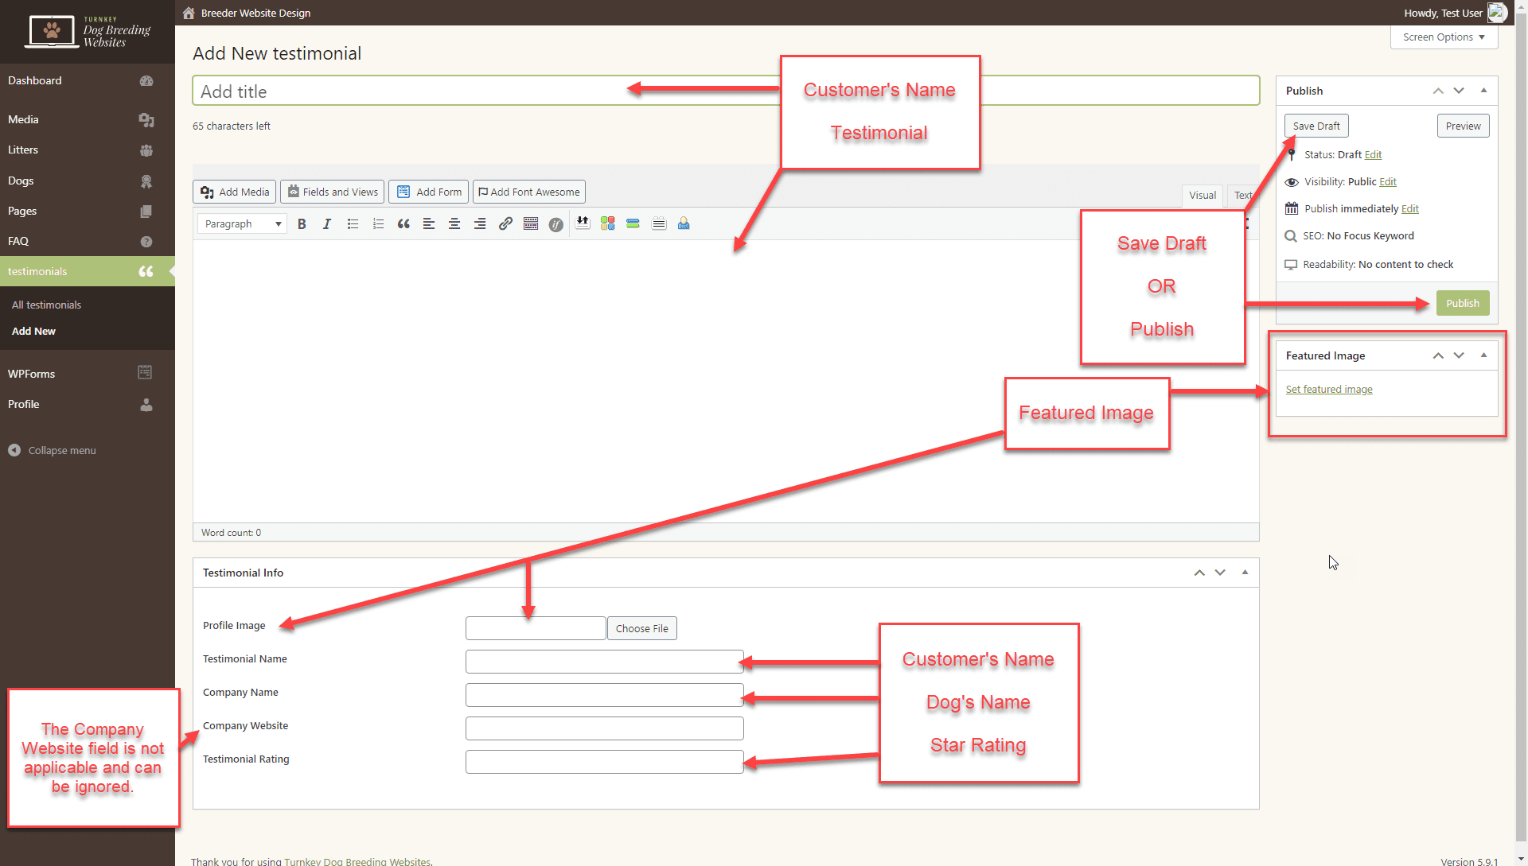Viewport: 1528px width, 866px height.
Task: Center align the text
Action: [454, 224]
